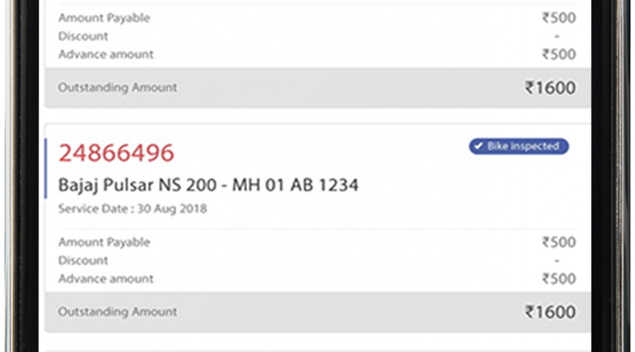Click Service Date 30 Aug 2018 text

pos(132,209)
